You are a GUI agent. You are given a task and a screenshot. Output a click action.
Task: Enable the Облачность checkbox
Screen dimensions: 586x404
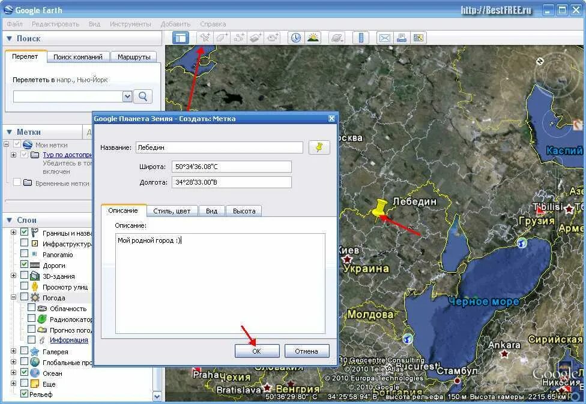pyautogui.click(x=32, y=307)
